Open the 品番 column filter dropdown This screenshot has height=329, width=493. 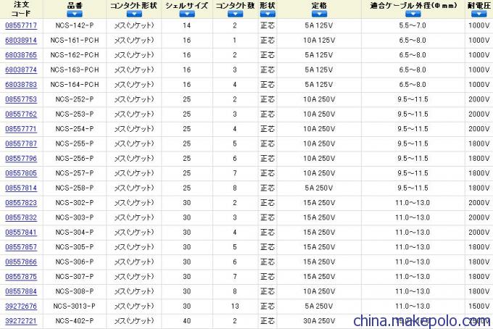tap(75, 14)
